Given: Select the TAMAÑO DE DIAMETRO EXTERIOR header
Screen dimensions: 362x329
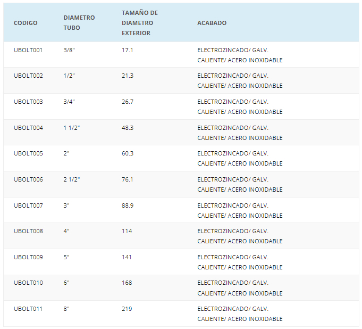Looking at the screenshot, I should pyautogui.click(x=139, y=23).
